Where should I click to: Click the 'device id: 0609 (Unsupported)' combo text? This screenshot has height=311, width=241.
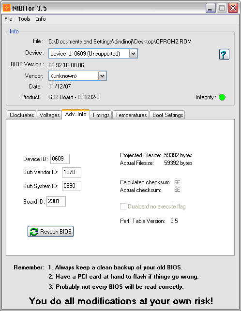[85, 54]
